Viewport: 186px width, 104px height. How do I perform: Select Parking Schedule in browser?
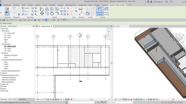coord(8,82)
